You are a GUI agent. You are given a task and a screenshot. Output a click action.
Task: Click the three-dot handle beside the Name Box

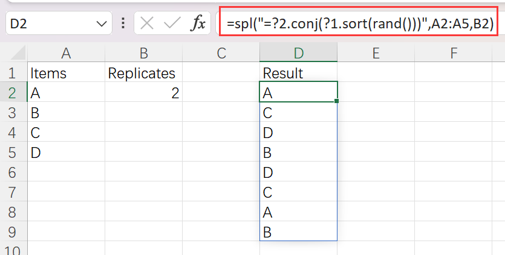point(123,24)
